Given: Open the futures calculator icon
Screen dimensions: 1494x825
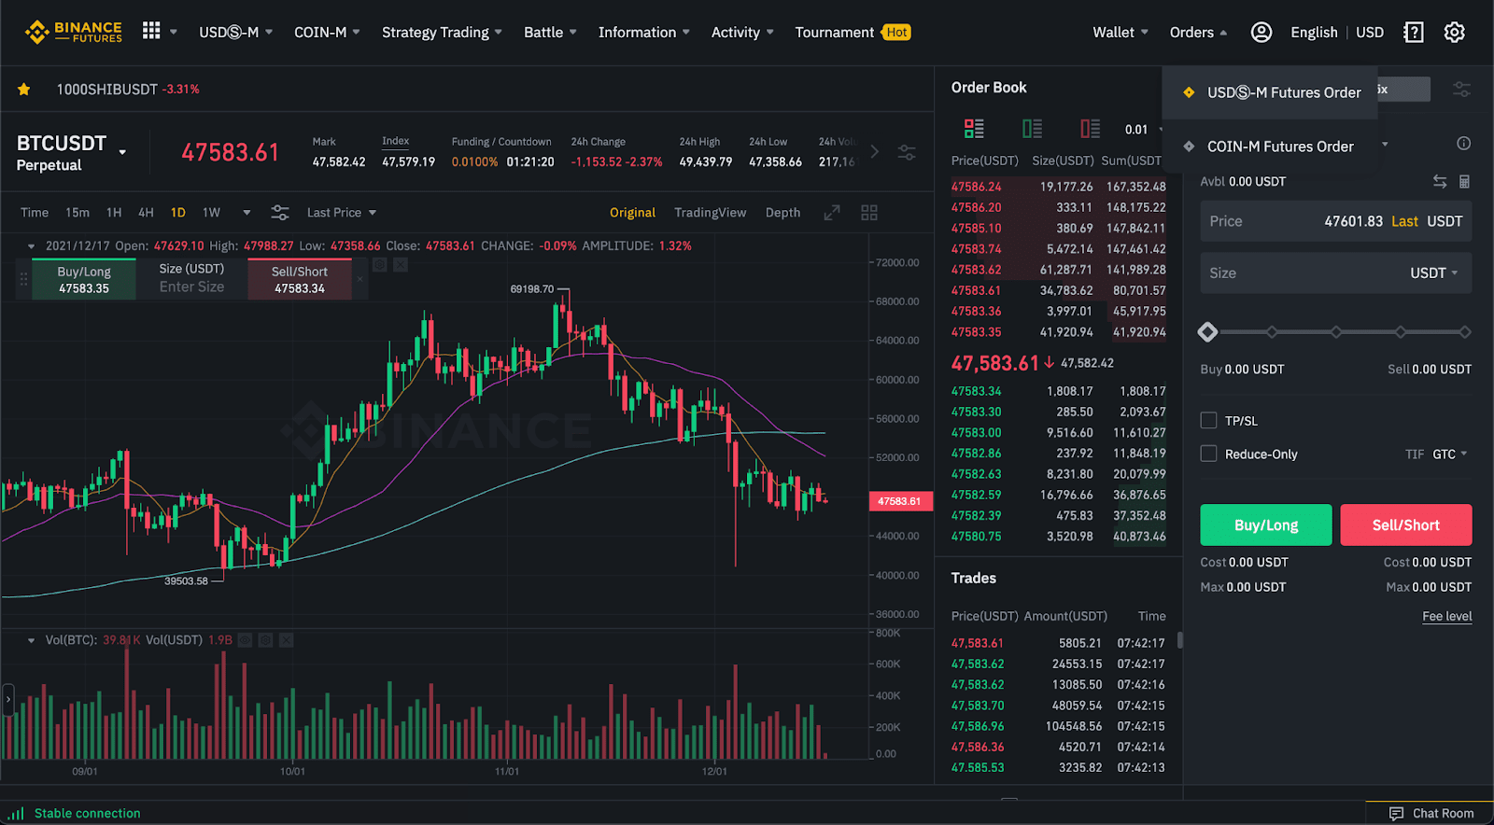Looking at the screenshot, I should (1464, 182).
